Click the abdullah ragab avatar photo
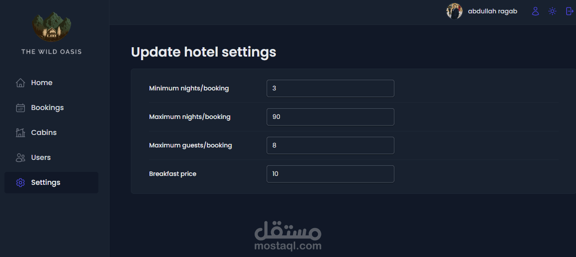 coord(454,11)
